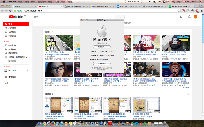The height and width of the screenshot is (127, 204).
Task: Open 趙奕帆象棋全盤解說 video title link
Action: point(142,115)
